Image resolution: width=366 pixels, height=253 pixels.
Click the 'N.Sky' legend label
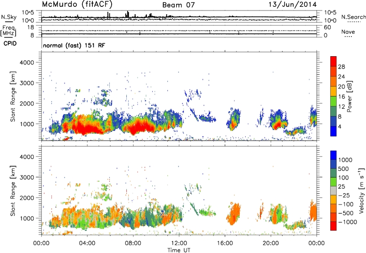[x=9, y=17]
